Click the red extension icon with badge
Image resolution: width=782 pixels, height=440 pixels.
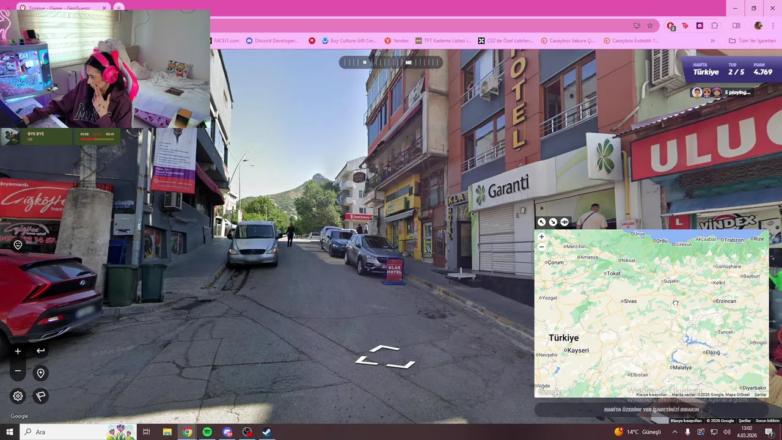coord(671,26)
